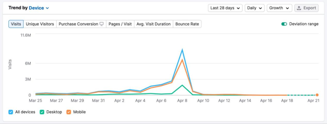Uncheck the Desktop legend checkbox

[x=42, y=112]
